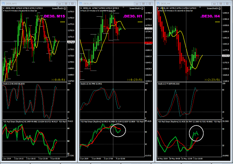Minimize the .DE30,H1 chart window
The height and width of the screenshot is (164, 233).
pyautogui.click(x=137, y=4)
